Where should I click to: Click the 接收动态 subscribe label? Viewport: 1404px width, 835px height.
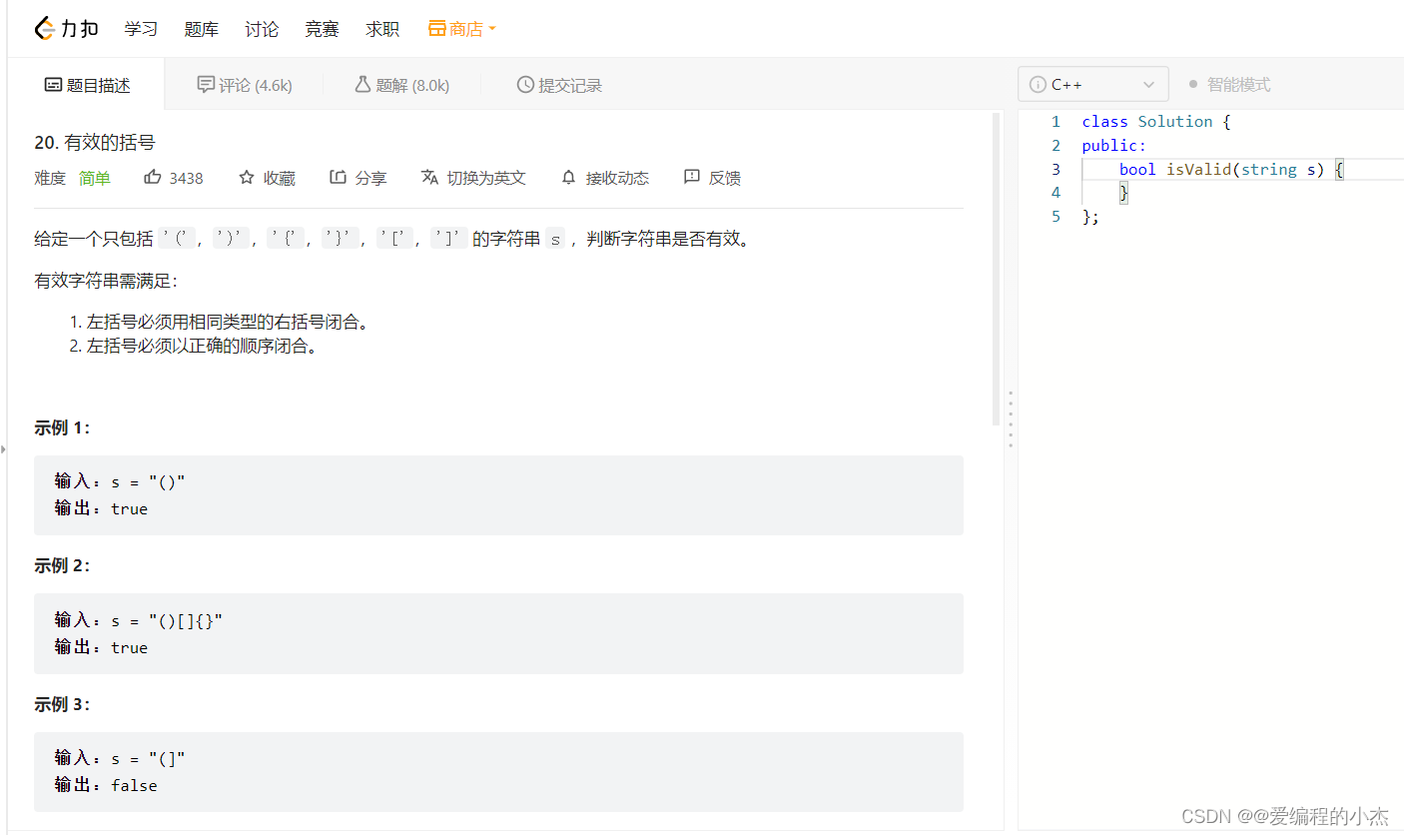(617, 178)
